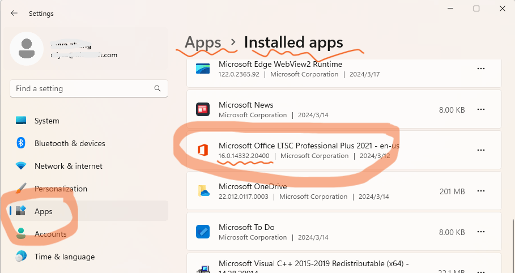Click the breadcrumb chevron separator after Apps

click(x=233, y=42)
